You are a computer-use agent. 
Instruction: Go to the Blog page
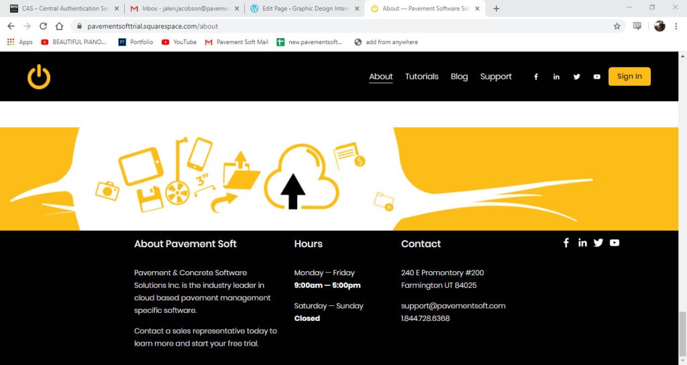(459, 77)
